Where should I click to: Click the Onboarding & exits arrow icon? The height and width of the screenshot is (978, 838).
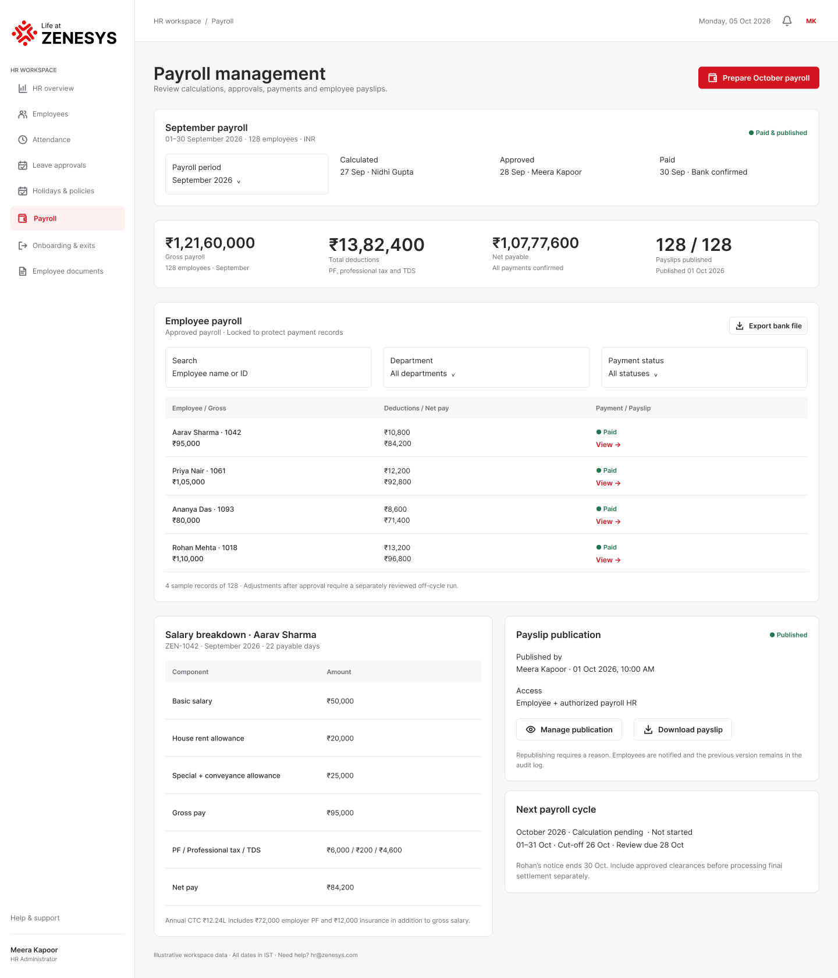point(23,246)
